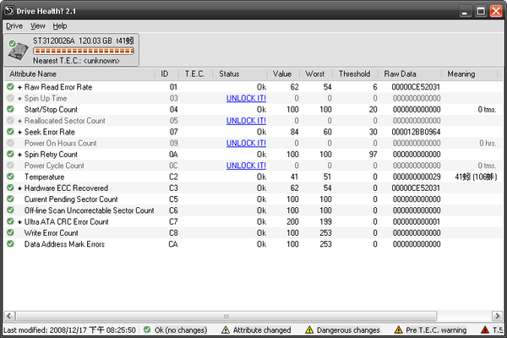
Task: Click the greyed status icon for Power On Hours Count
Action: tap(10, 143)
